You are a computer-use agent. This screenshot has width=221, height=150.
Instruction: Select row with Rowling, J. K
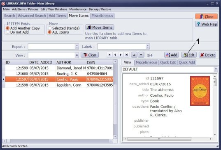59,74
